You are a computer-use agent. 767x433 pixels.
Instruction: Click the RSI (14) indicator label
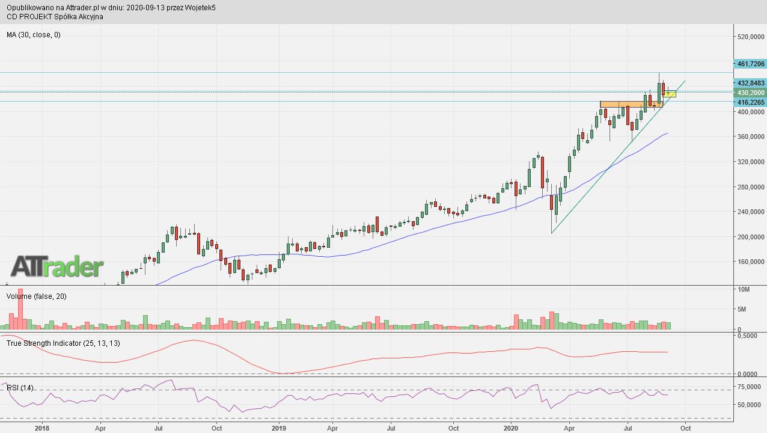tap(20, 388)
